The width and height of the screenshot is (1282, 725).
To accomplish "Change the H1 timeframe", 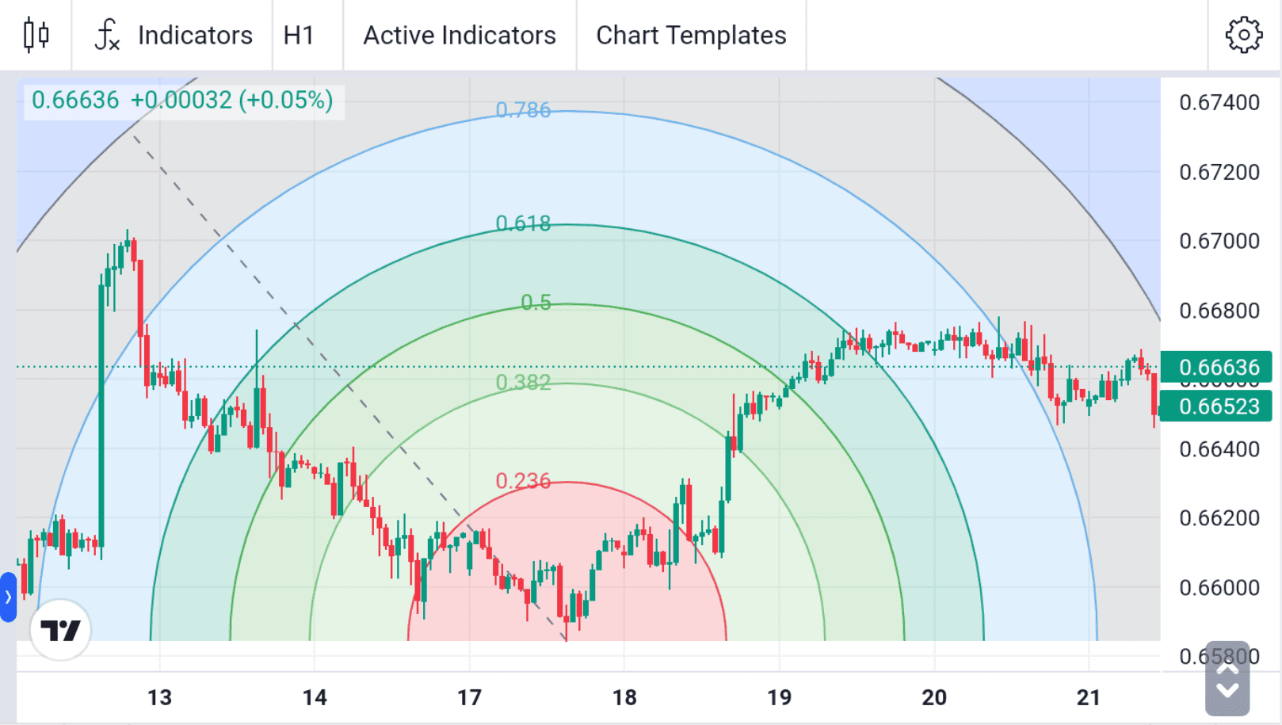I will click(299, 35).
